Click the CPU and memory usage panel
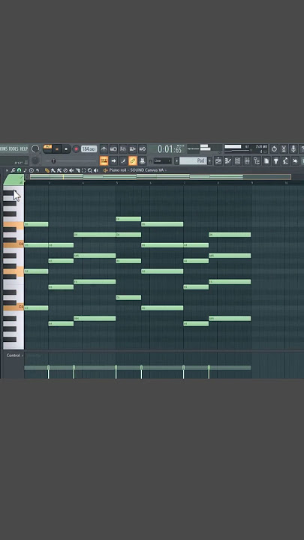Screen dimensions: 304x540 pos(245,148)
